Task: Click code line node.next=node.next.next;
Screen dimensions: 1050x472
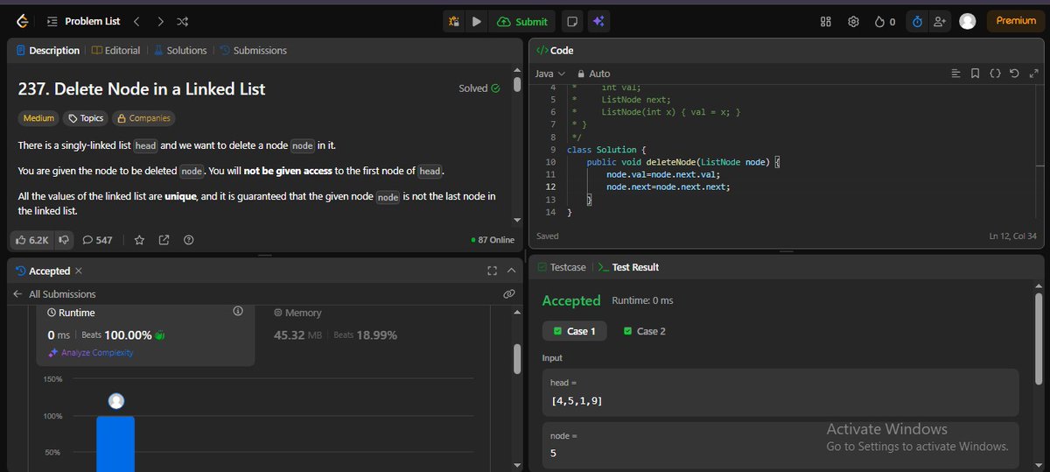Action: pos(668,187)
